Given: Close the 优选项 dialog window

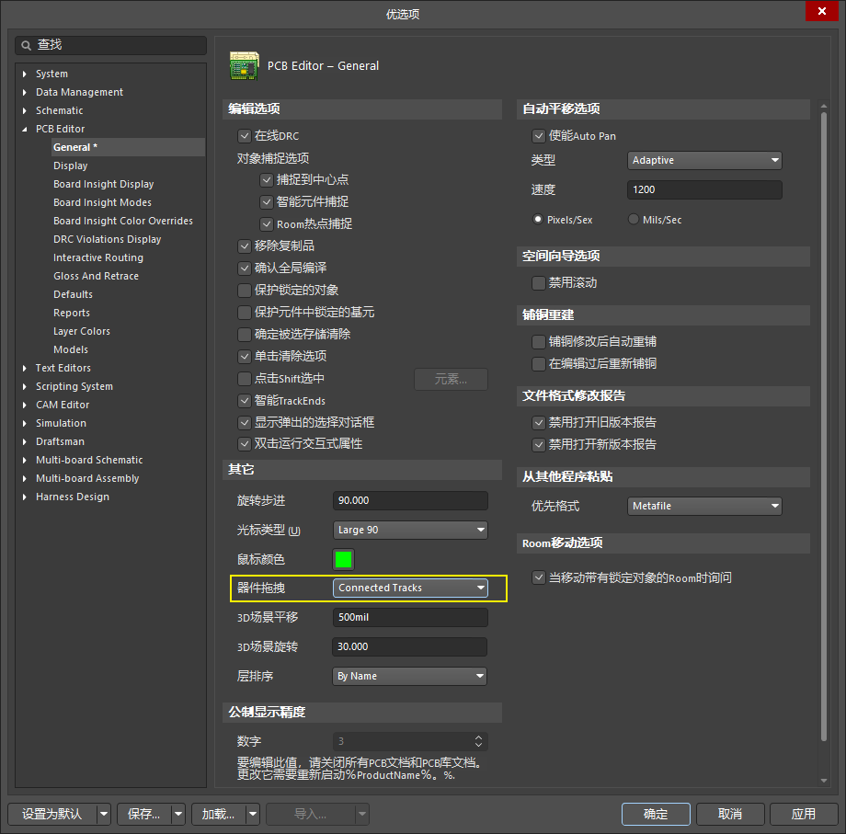Looking at the screenshot, I should coord(819,12).
